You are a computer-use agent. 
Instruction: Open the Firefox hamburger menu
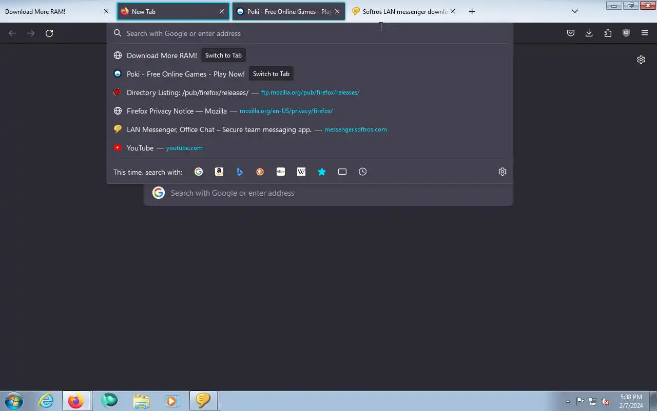[645, 33]
